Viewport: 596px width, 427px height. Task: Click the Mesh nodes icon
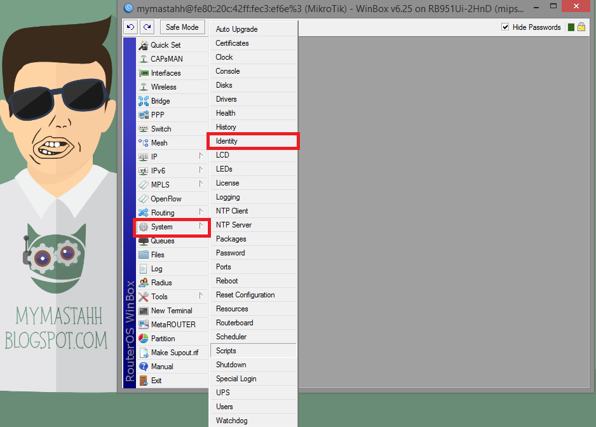pyautogui.click(x=144, y=143)
